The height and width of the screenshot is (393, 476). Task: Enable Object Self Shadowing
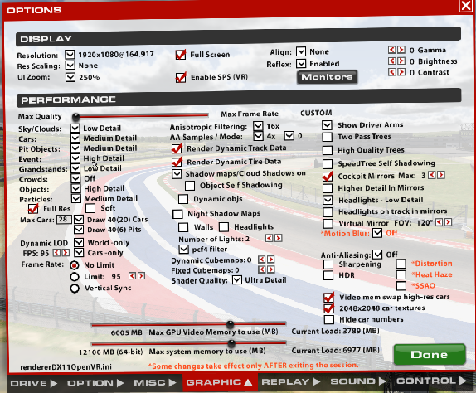pos(190,186)
